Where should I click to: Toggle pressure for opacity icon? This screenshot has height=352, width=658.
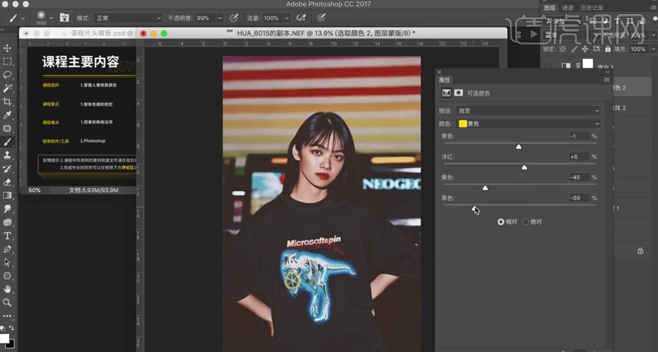(x=234, y=18)
